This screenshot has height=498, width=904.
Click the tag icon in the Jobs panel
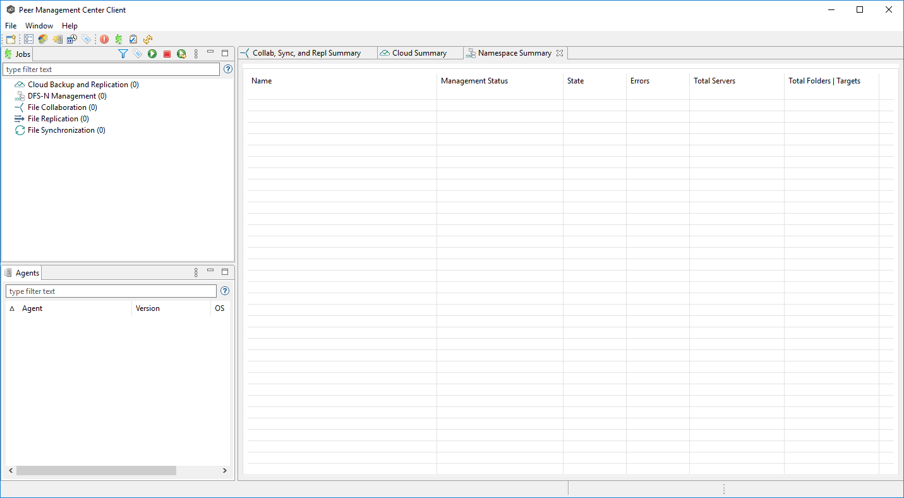138,54
